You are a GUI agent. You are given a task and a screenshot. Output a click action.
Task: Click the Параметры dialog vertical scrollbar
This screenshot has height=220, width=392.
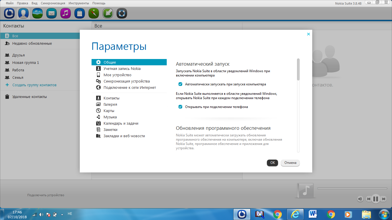(298, 69)
